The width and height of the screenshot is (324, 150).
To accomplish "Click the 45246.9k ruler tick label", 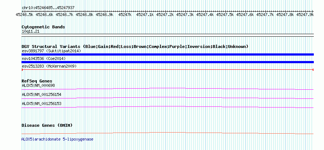I will 105,15.
